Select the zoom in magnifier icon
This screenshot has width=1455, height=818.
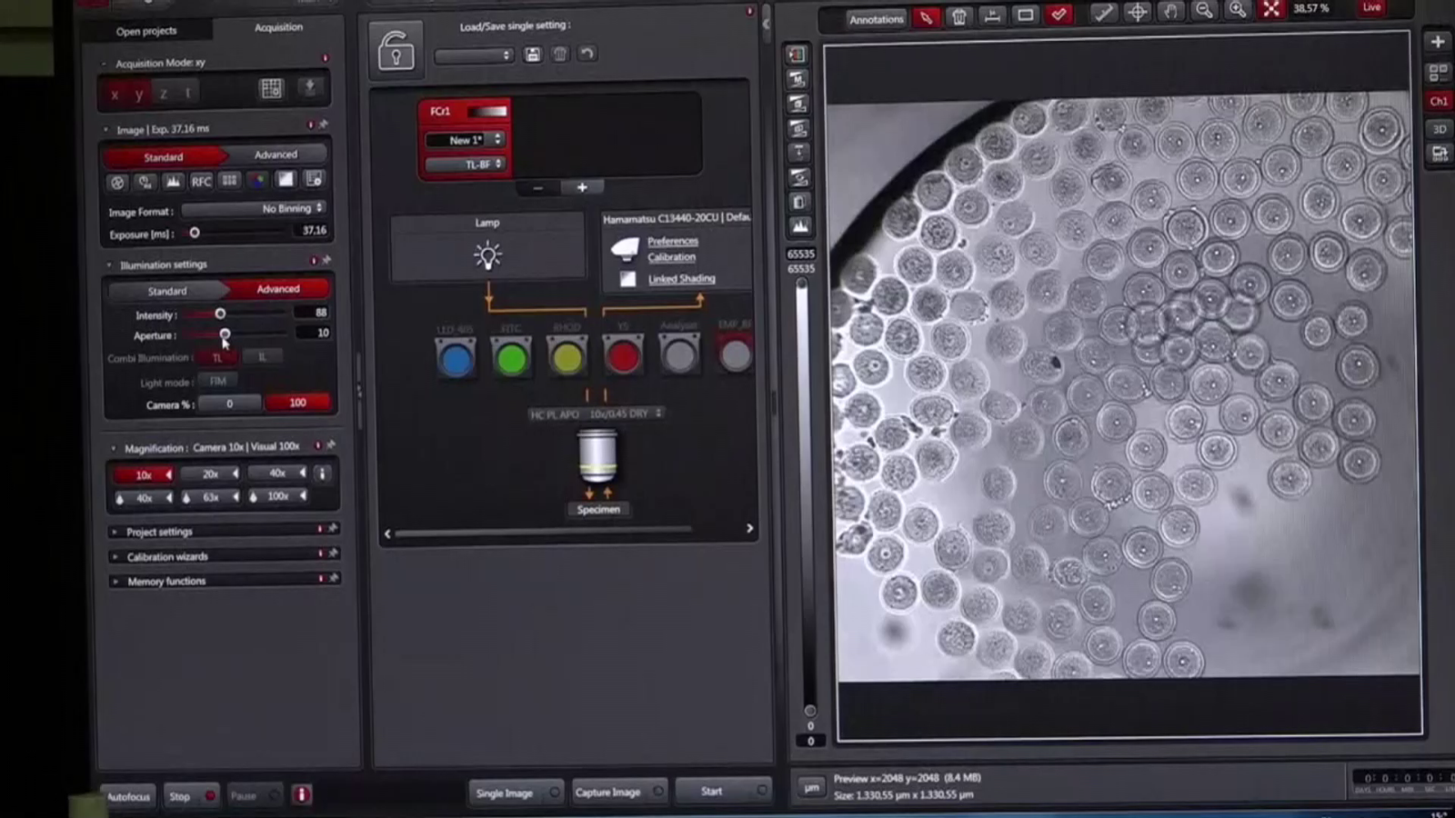point(1238,10)
